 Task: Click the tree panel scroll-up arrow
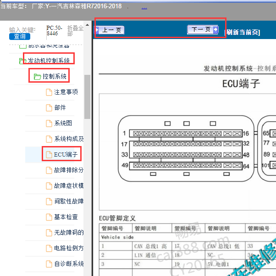(x=87, y=25)
